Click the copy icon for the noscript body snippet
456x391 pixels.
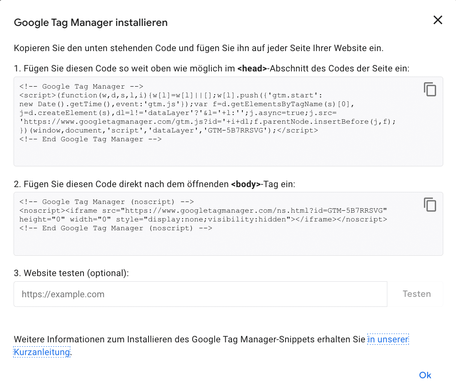[430, 205]
